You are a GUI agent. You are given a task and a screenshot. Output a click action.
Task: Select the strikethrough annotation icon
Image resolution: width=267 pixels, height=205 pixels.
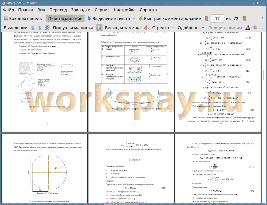[x=47, y=27]
